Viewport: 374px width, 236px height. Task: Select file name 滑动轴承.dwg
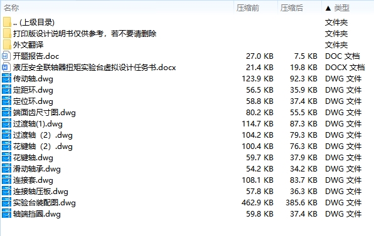pyautogui.click(x=37, y=169)
